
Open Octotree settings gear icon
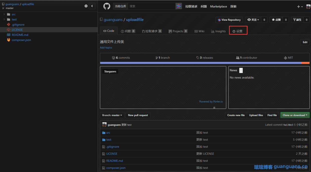pos(86,6)
